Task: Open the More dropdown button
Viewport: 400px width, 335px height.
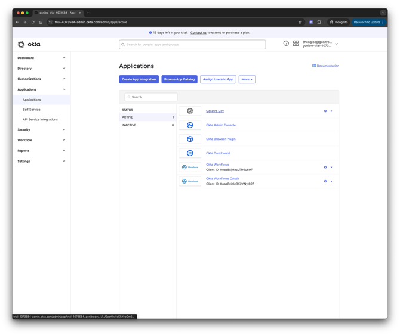Action: [247, 79]
